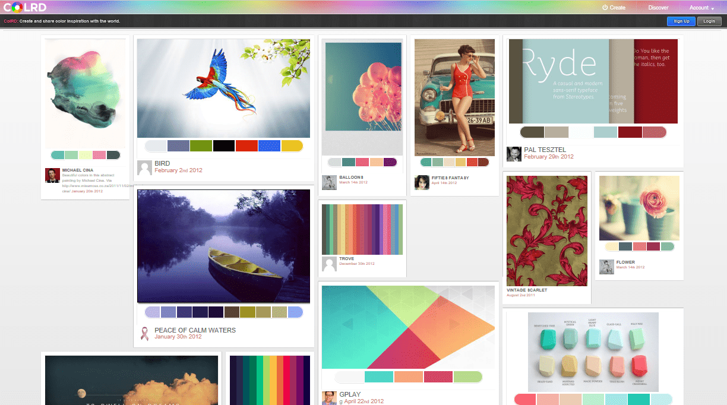
Task: Click the Sign Up button
Action: (681, 21)
